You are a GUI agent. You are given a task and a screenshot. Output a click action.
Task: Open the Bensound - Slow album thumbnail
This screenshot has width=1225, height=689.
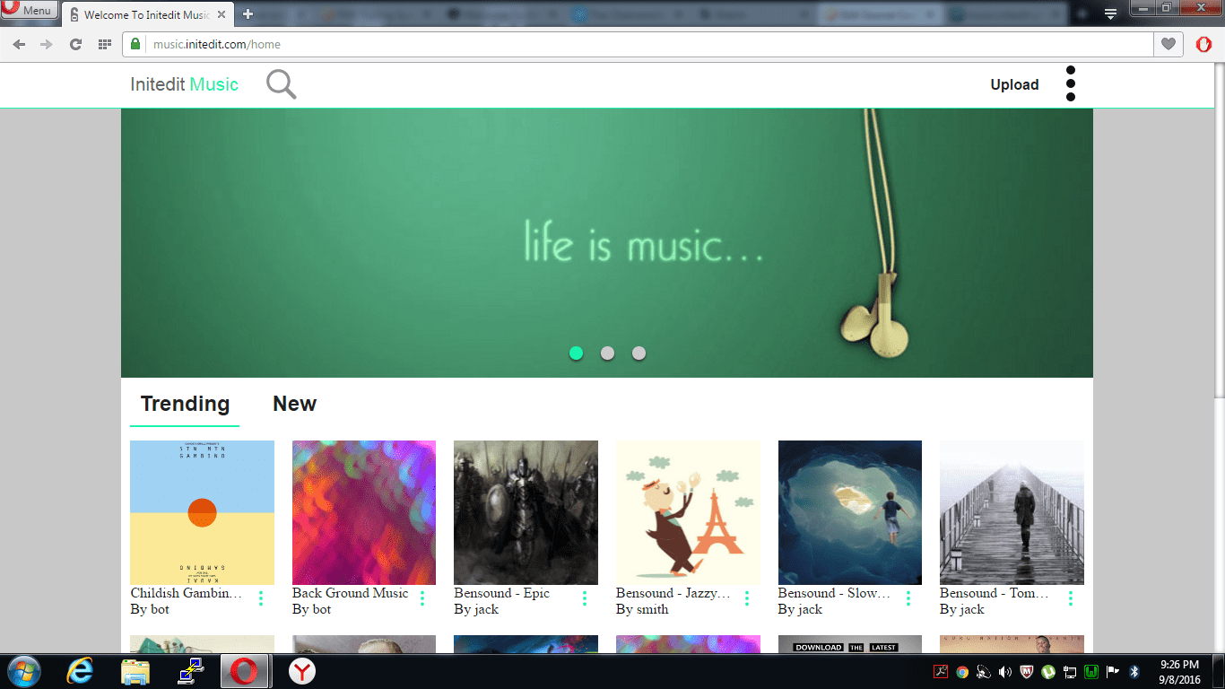849,512
